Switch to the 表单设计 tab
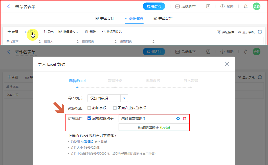268x165 pixels. click(x=105, y=19)
